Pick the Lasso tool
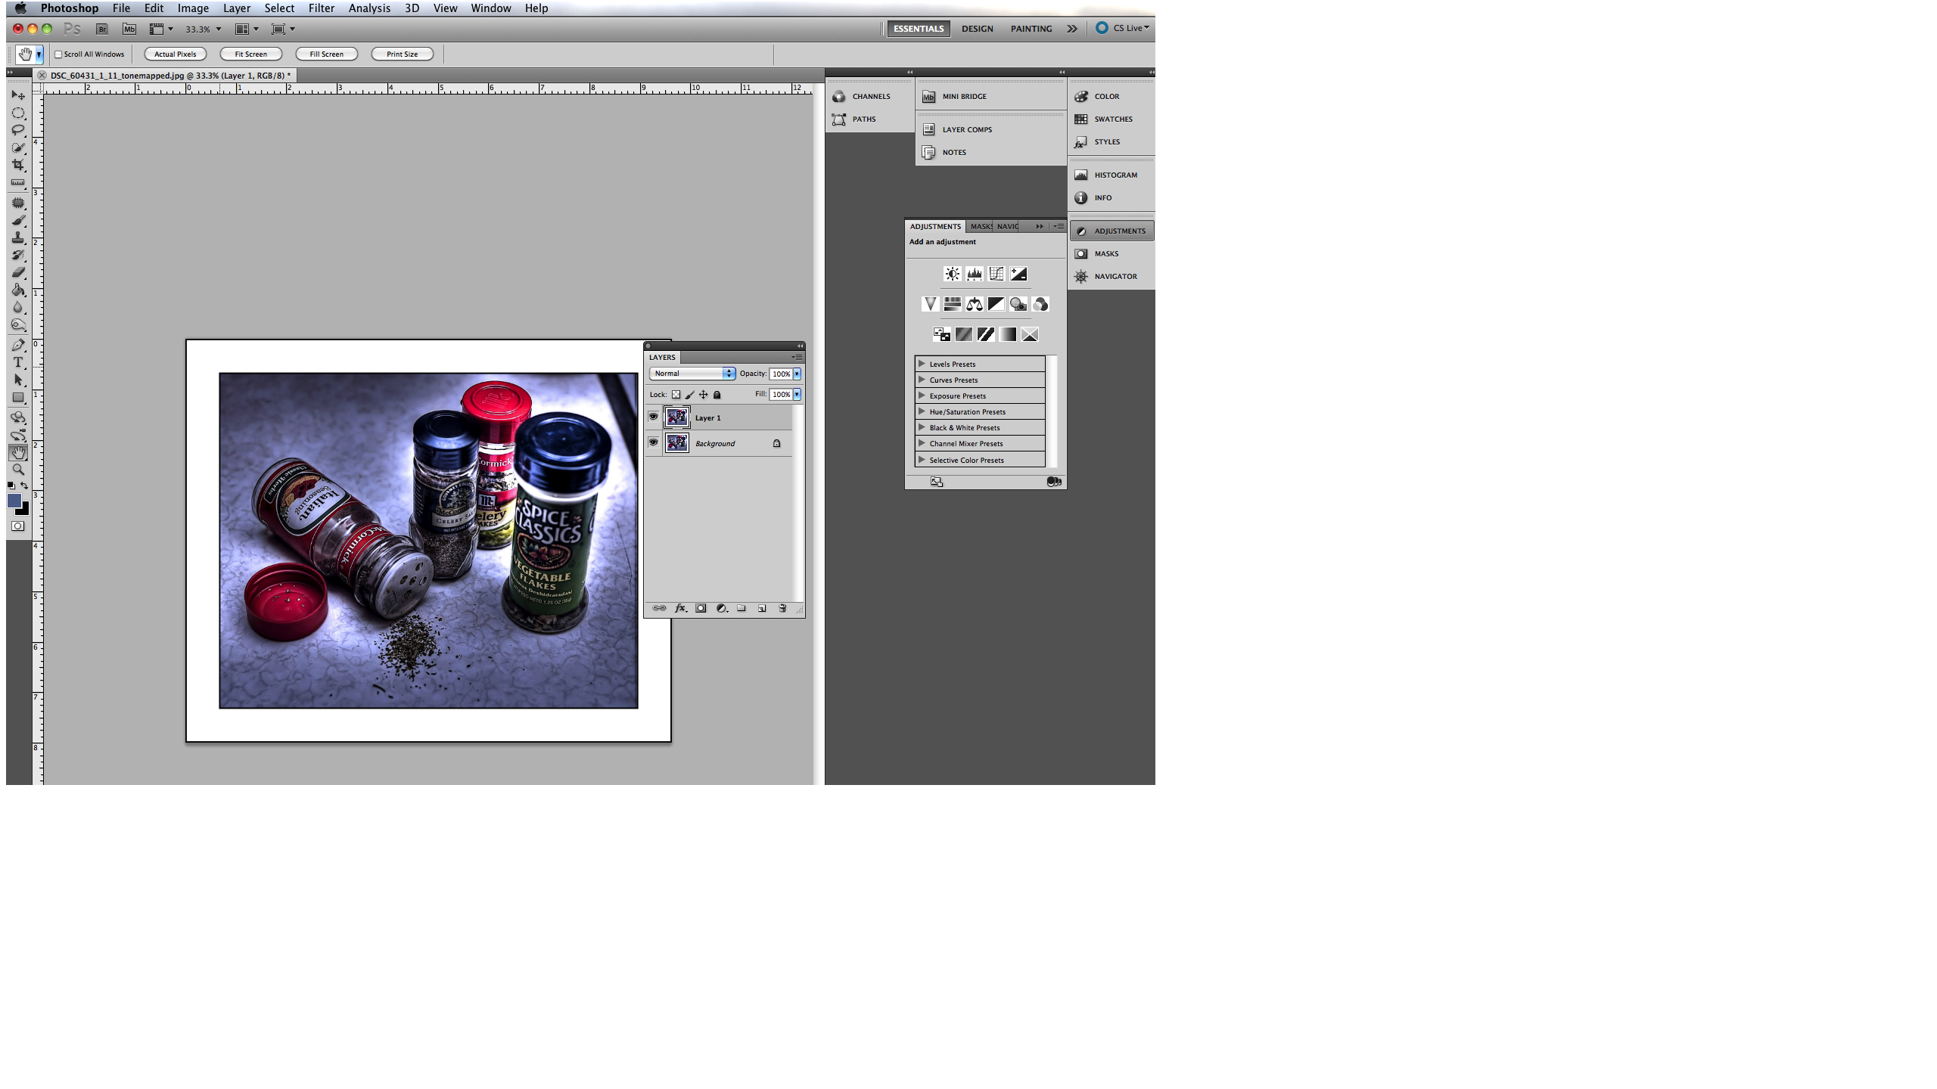 [x=18, y=130]
